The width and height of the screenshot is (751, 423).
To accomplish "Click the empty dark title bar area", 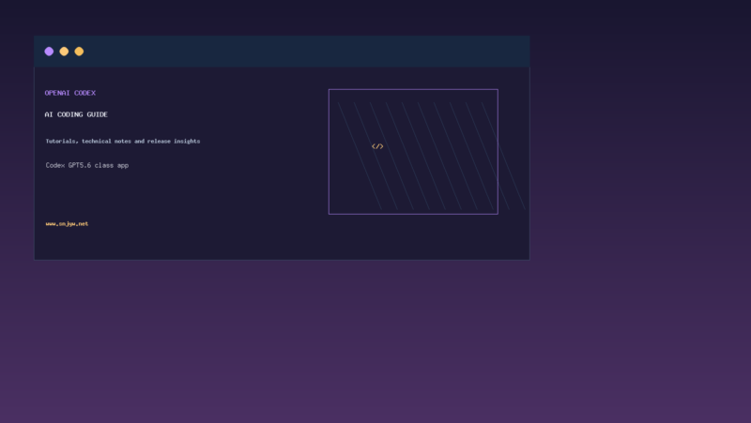I will [307, 52].
